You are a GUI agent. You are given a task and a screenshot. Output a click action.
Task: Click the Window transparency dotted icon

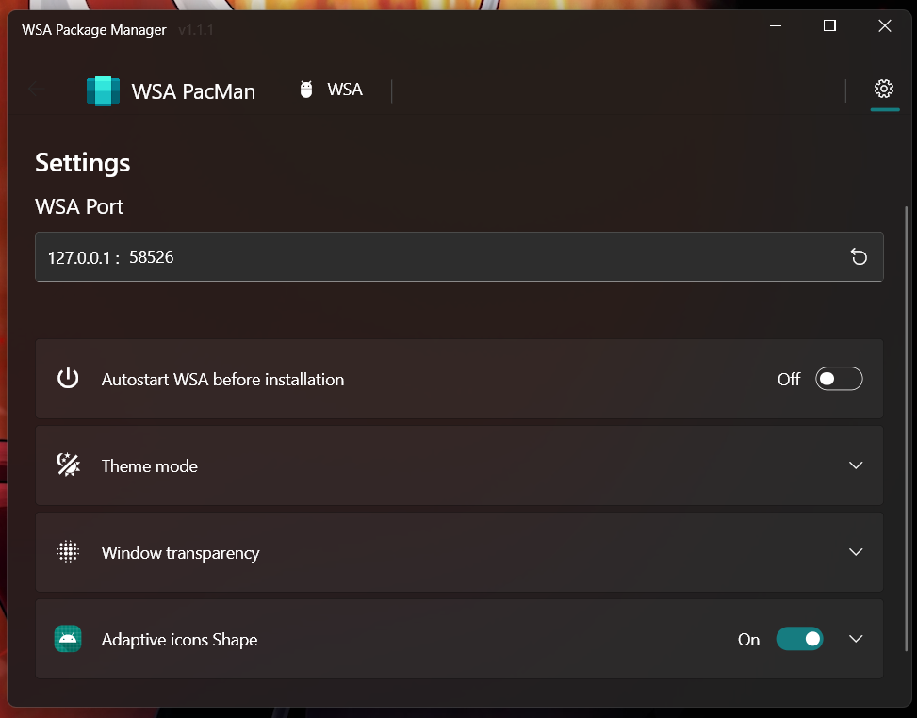pos(68,552)
